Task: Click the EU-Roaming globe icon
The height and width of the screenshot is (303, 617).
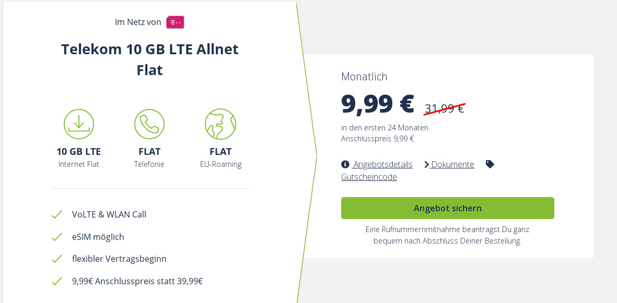Action: [x=220, y=124]
